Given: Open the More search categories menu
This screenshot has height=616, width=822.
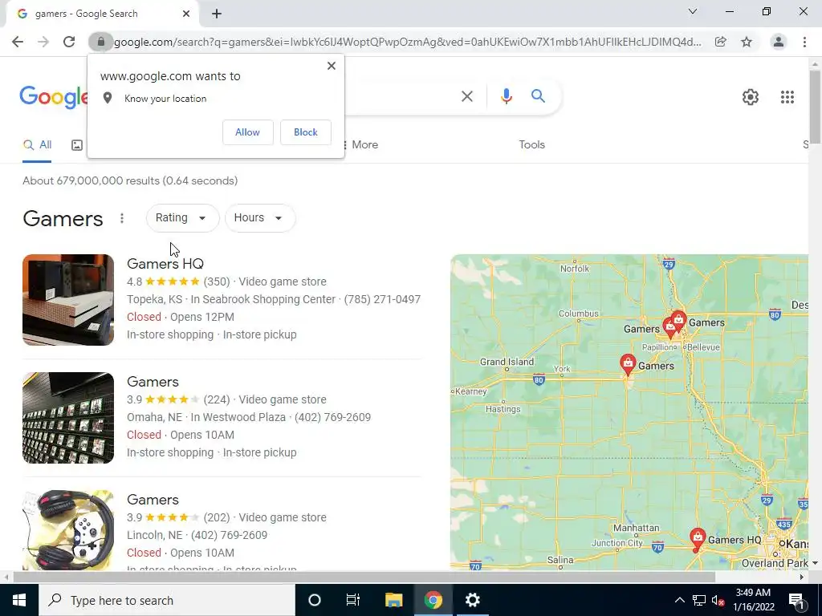Looking at the screenshot, I should coord(360,145).
